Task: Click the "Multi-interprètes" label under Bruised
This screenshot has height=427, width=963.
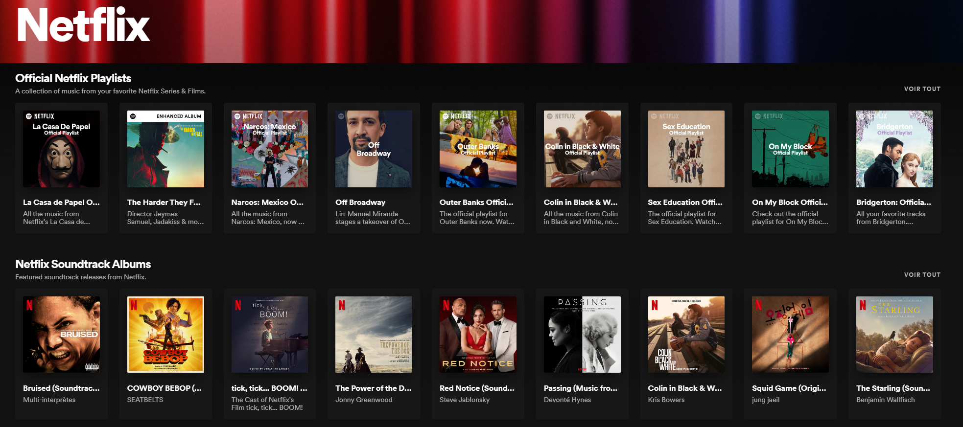Action: (x=49, y=400)
